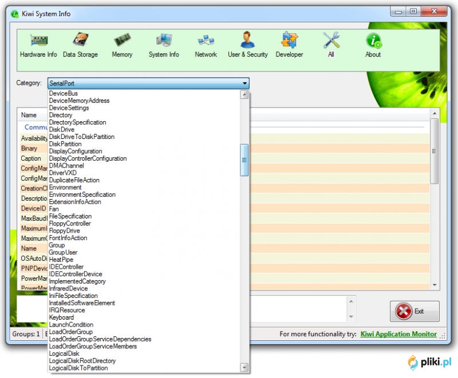
Task: Open the About info icon
Action: (373, 41)
